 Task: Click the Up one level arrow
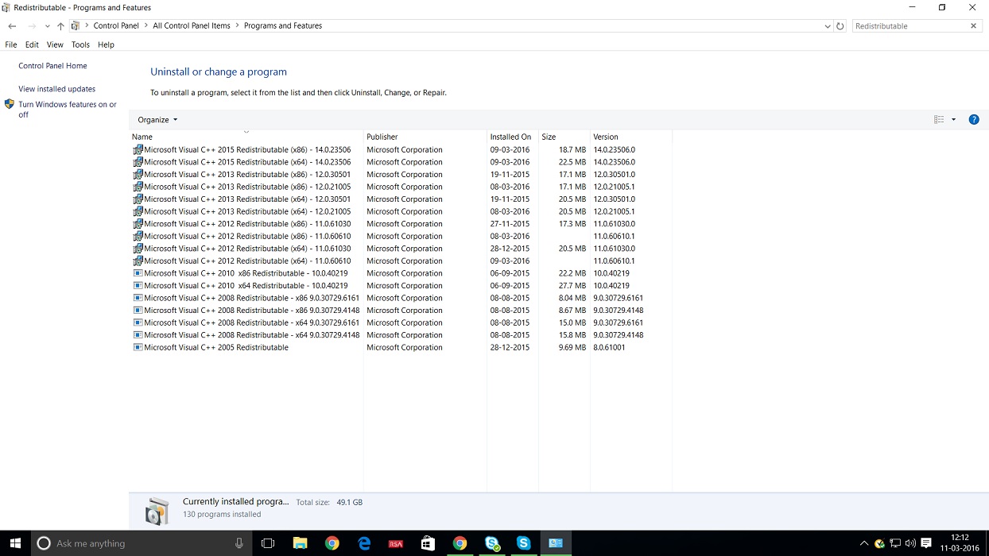coord(60,26)
